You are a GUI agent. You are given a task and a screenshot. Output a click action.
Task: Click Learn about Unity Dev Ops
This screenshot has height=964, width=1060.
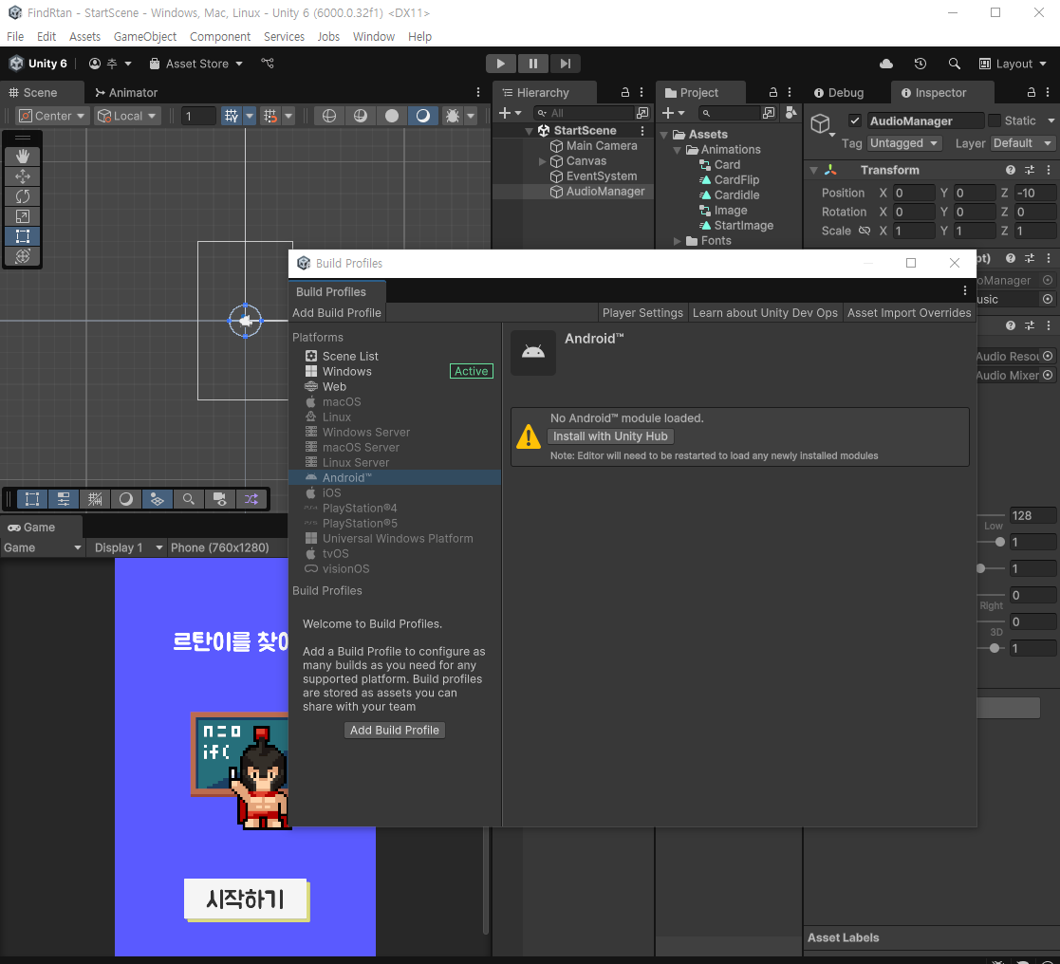(x=765, y=313)
